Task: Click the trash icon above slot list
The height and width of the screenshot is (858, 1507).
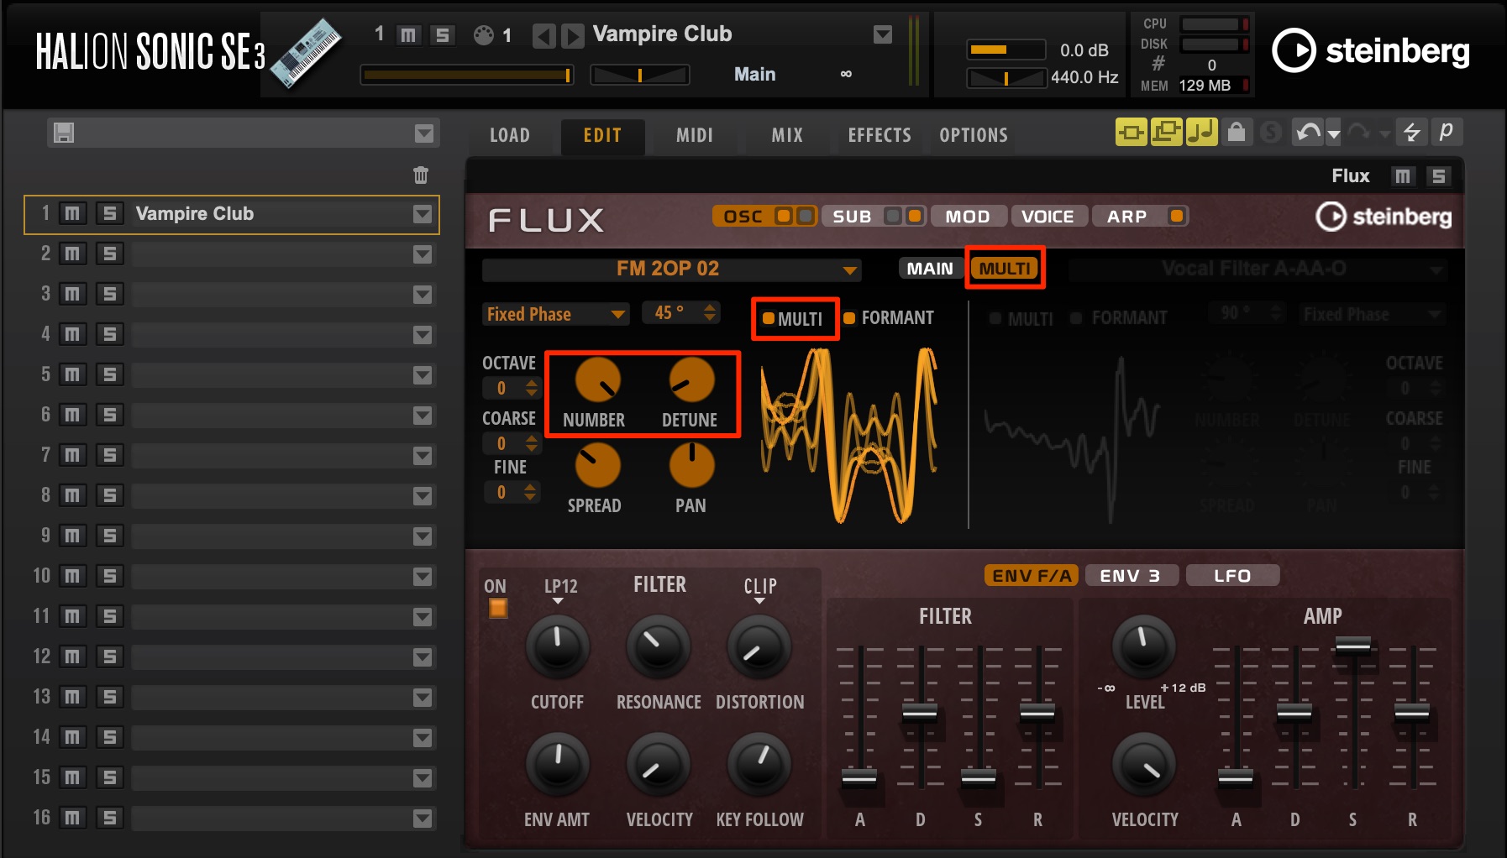Action: pyautogui.click(x=421, y=175)
